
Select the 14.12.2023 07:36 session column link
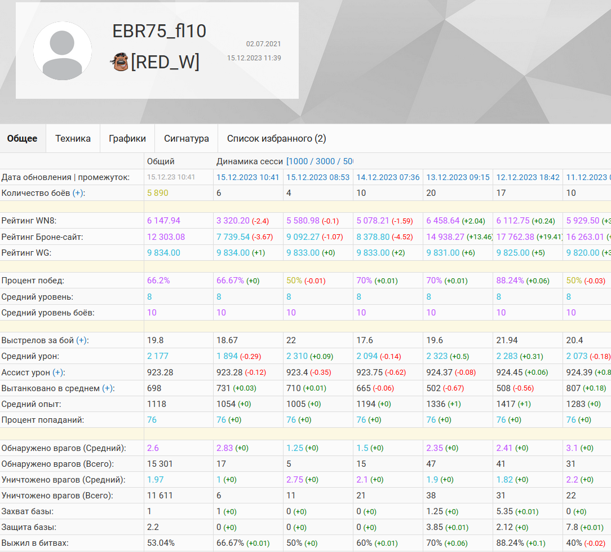point(388,177)
